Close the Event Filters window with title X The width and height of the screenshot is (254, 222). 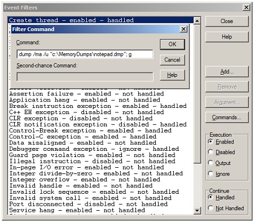coord(246,7)
